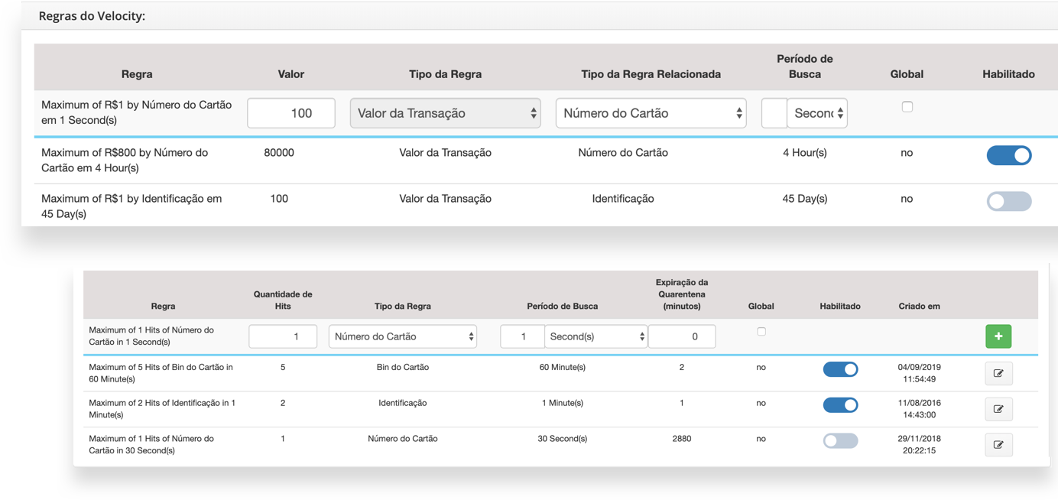Click the Quantidade de Hits column header
Viewport: 1058px width, 500px height.
(283, 300)
